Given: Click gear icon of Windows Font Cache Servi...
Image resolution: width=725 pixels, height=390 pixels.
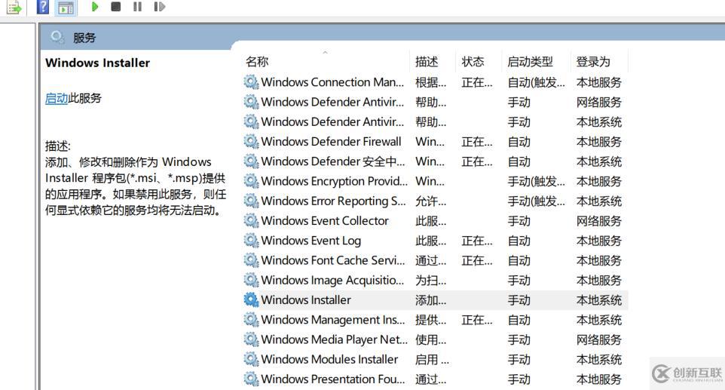Looking at the screenshot, I should 251,260.
